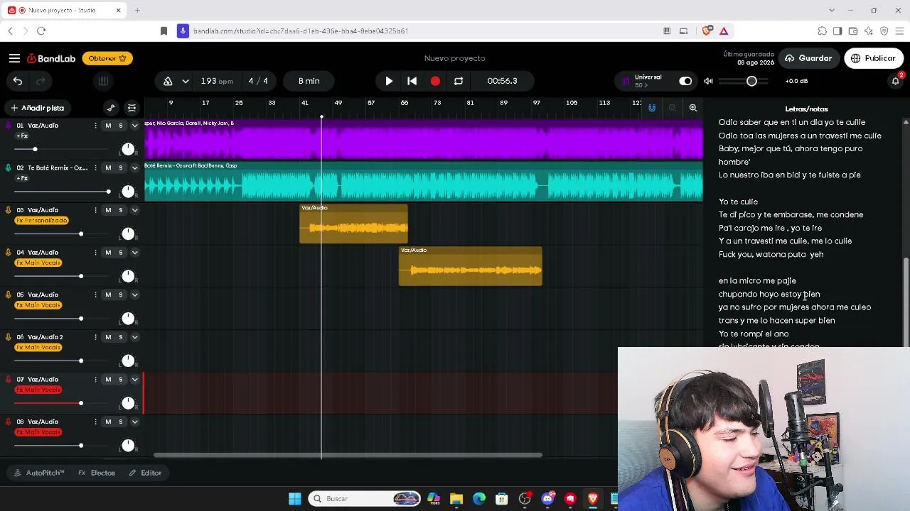Screen dimensions: 910x511
Task: Click the pan knob on track 05
Action: tap(128, 318)
